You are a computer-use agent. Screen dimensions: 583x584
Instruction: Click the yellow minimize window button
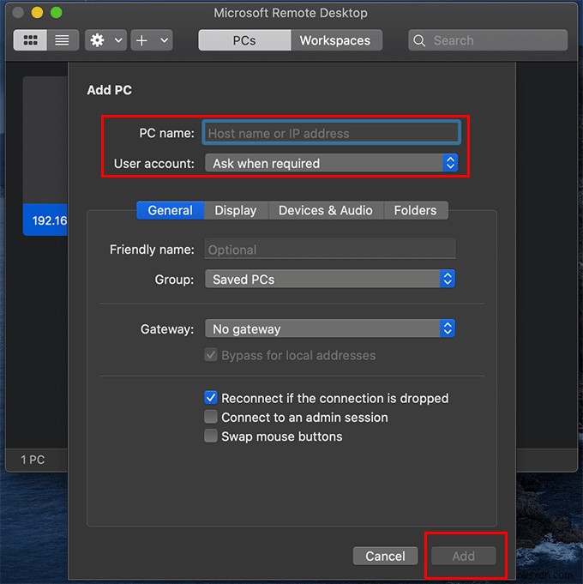37,13
